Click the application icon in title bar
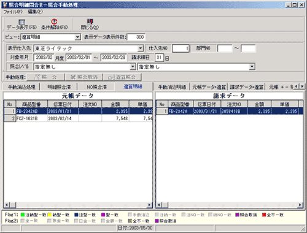Viewport: 307px width, 233px height. (5, 5)
